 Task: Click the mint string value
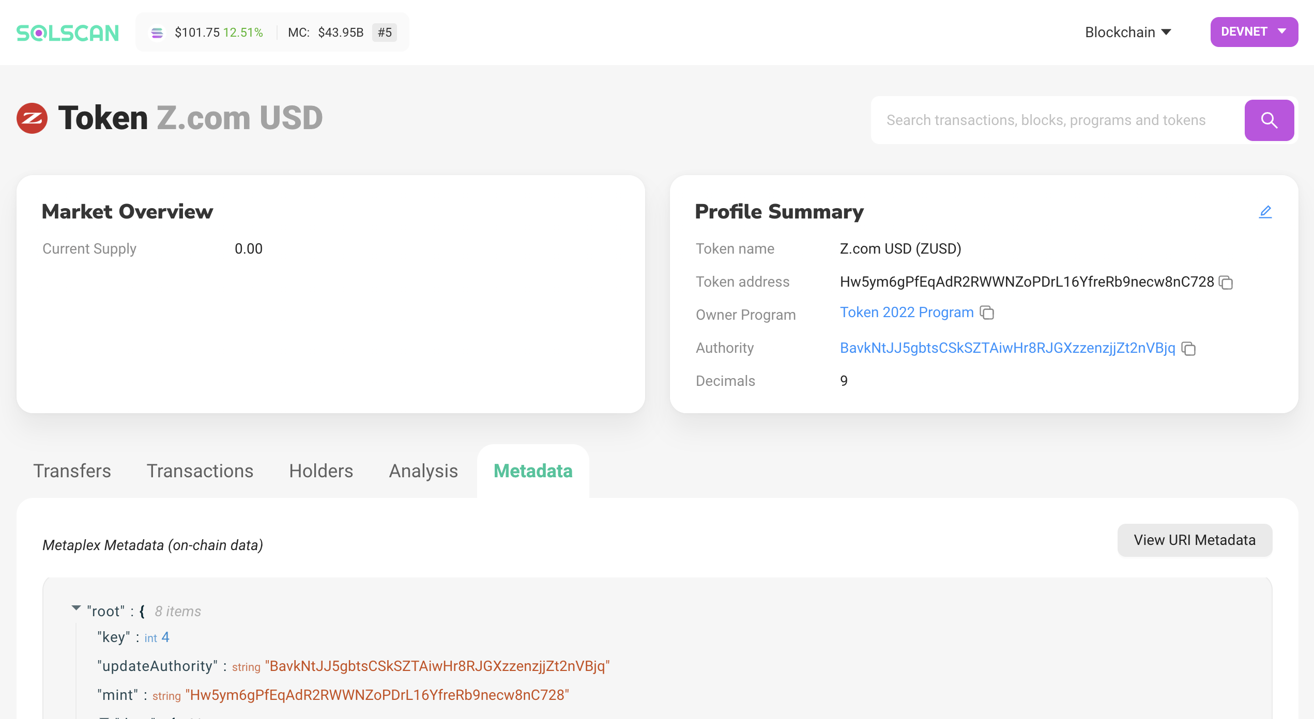tap(377, 695)
